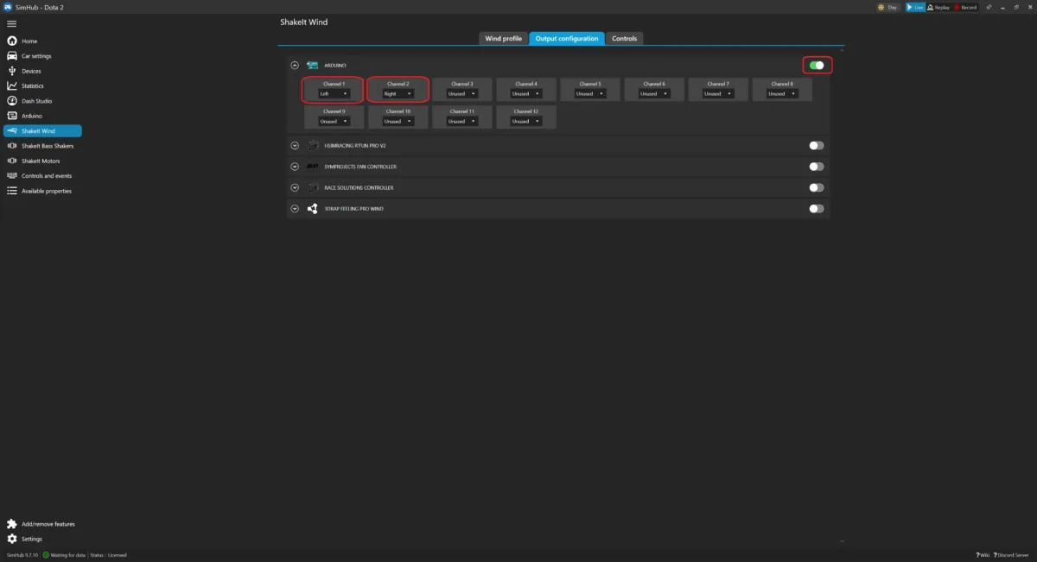The width and height of the screenshot is (1037, 562).
Task: Click the Discord Server link in status bar
Action: tap(1012, 555)
